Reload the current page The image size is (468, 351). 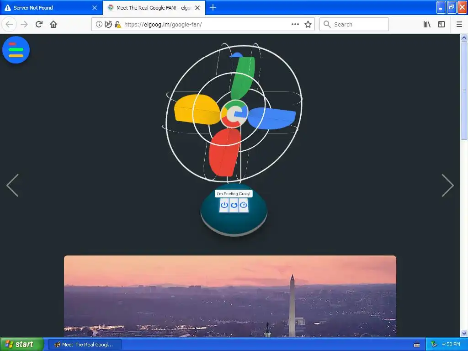pyautogui.click(x=39, y=24)
